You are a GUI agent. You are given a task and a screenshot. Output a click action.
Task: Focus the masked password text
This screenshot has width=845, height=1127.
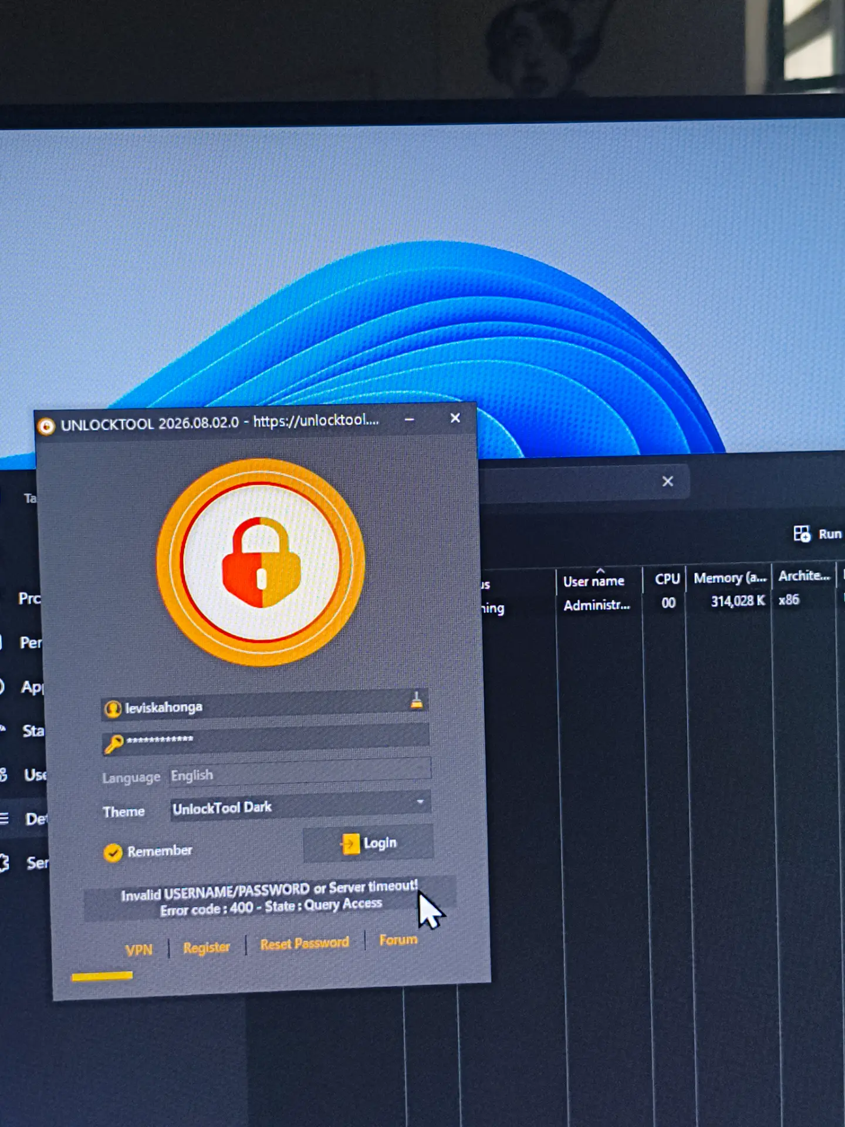point(160,739)
